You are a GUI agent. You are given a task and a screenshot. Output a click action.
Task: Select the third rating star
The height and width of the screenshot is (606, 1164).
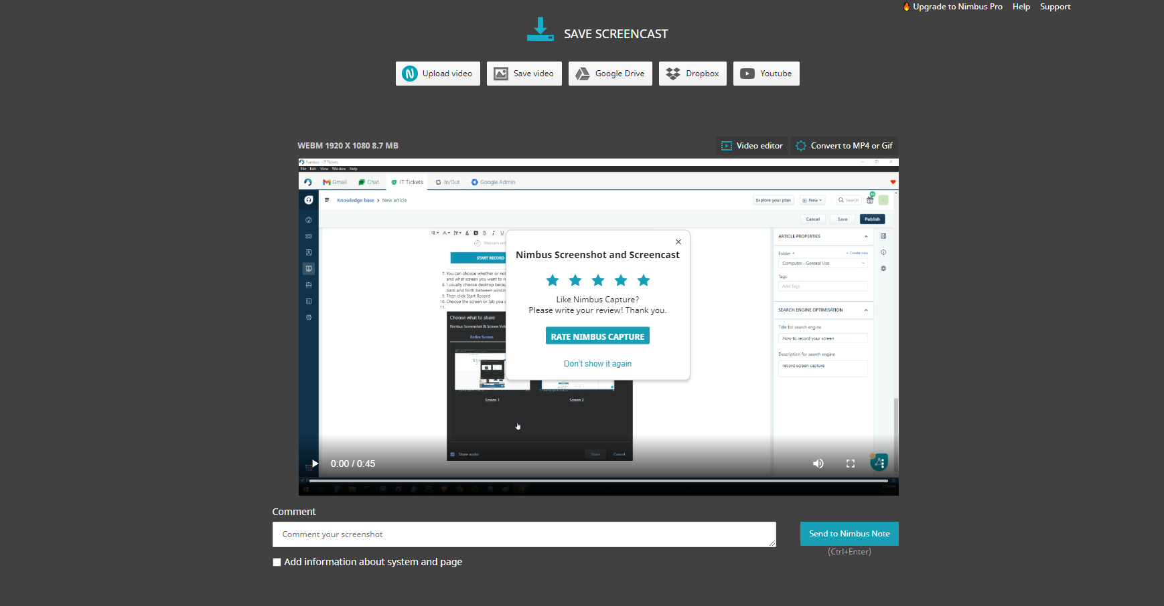598,280
